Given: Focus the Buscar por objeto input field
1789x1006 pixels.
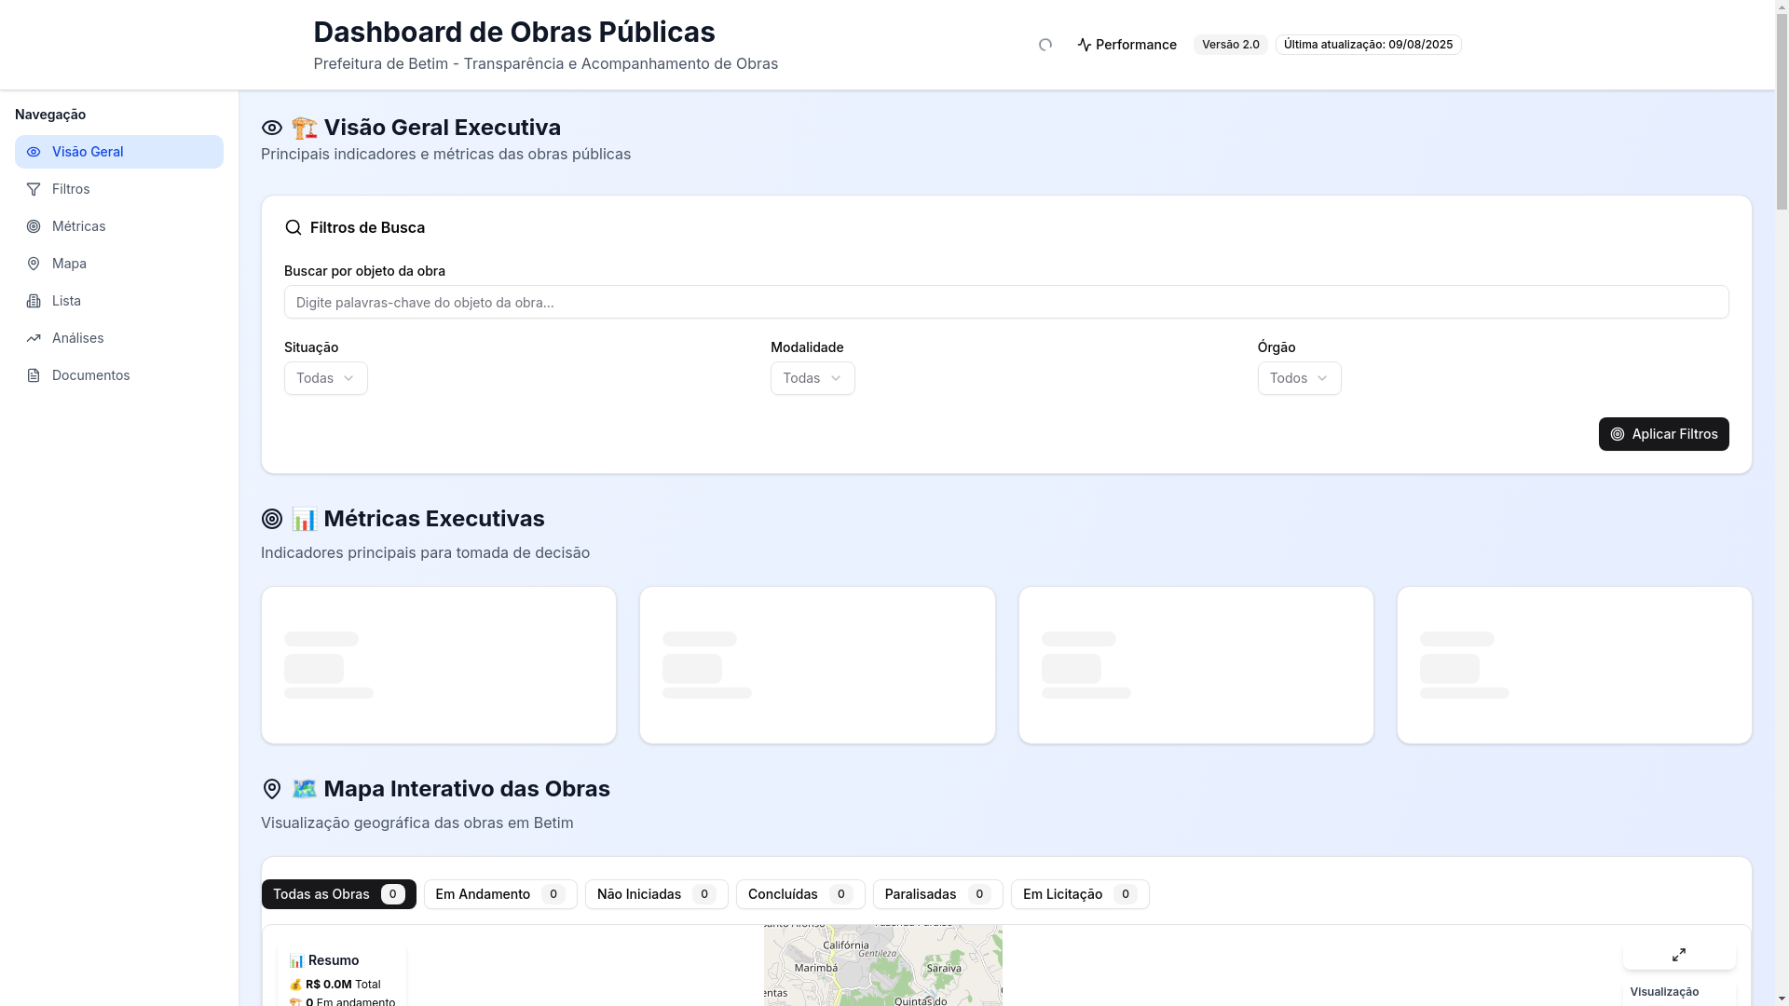Looking at the screenshot, I should [1006, 302].
